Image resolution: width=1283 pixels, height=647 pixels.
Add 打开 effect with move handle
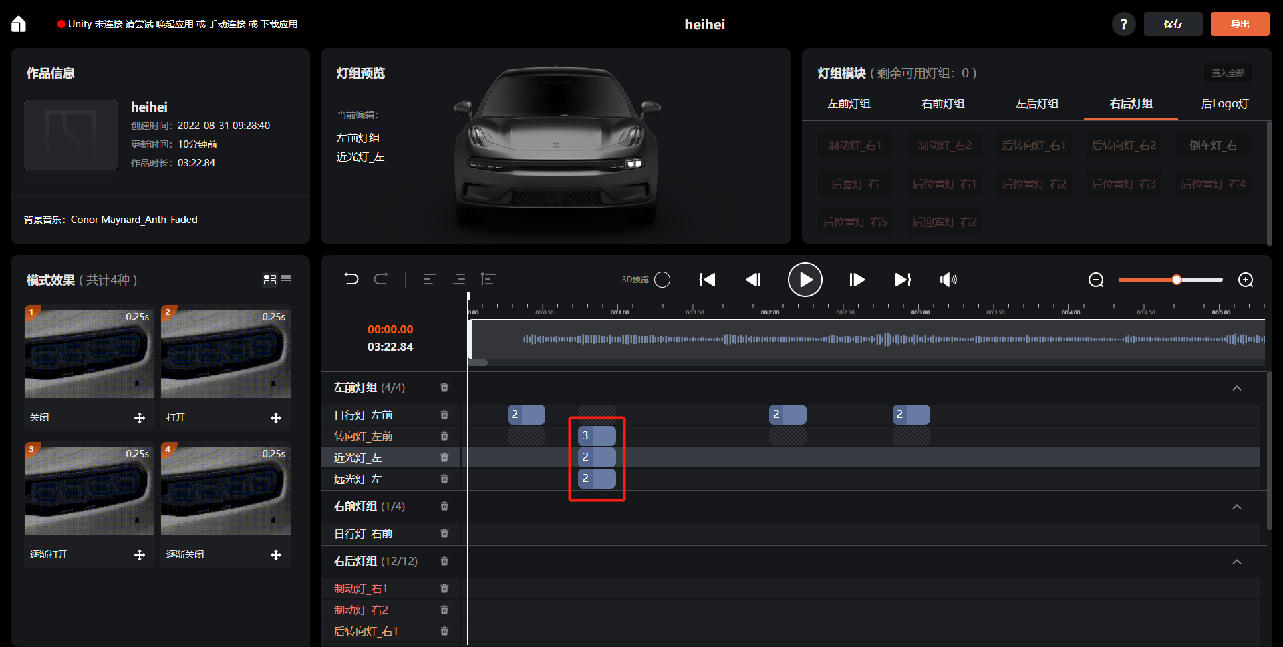point(276,418)
